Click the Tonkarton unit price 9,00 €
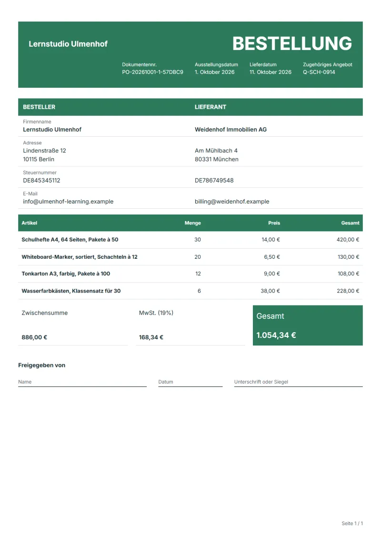 tap(272, 274)
